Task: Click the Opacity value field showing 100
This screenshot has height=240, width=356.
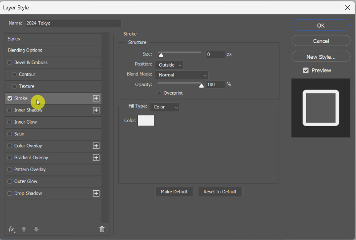Action: pos(215,84)
